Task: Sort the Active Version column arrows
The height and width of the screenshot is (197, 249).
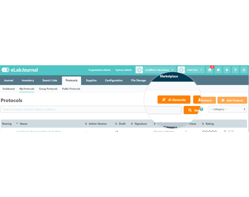Action: click(x=86, y=124)
